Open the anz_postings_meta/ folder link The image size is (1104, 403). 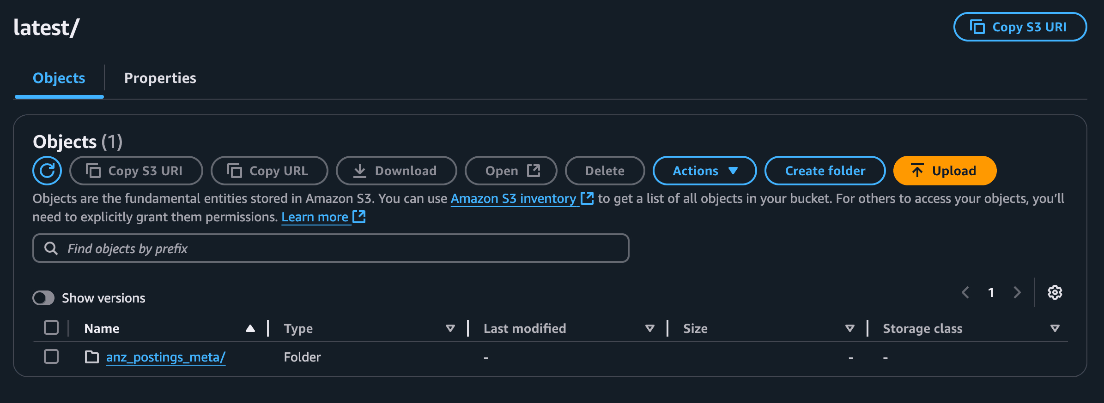tap(166, 357)
